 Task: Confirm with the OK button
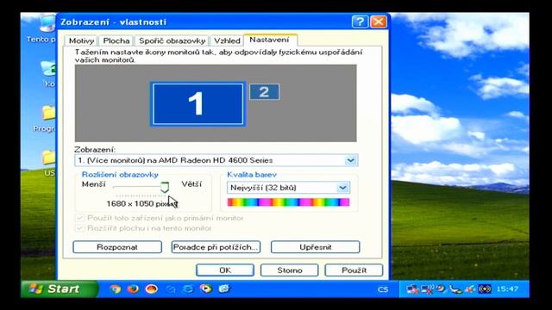tap(225, 270)
